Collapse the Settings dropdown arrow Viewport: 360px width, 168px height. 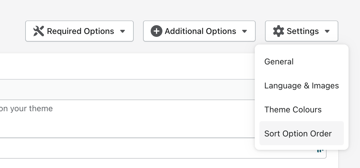(327, 31)
